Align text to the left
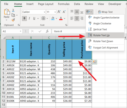The height and width of the screenshot is (108, 127). [x=72, y=18]
